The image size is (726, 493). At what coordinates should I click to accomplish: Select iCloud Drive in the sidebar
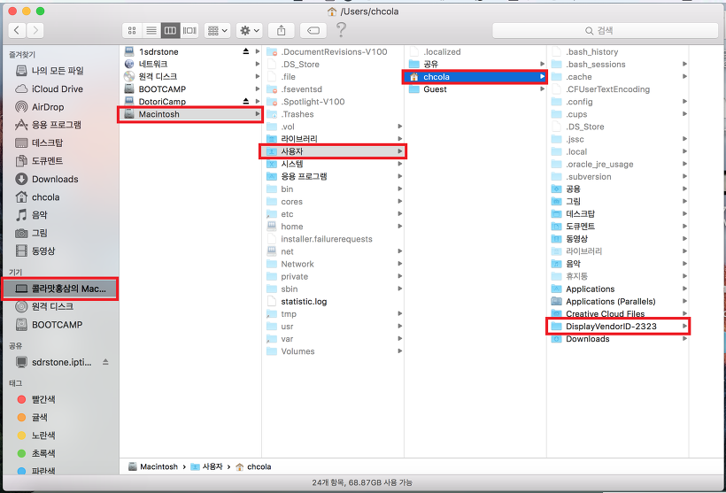pos(57,89)
